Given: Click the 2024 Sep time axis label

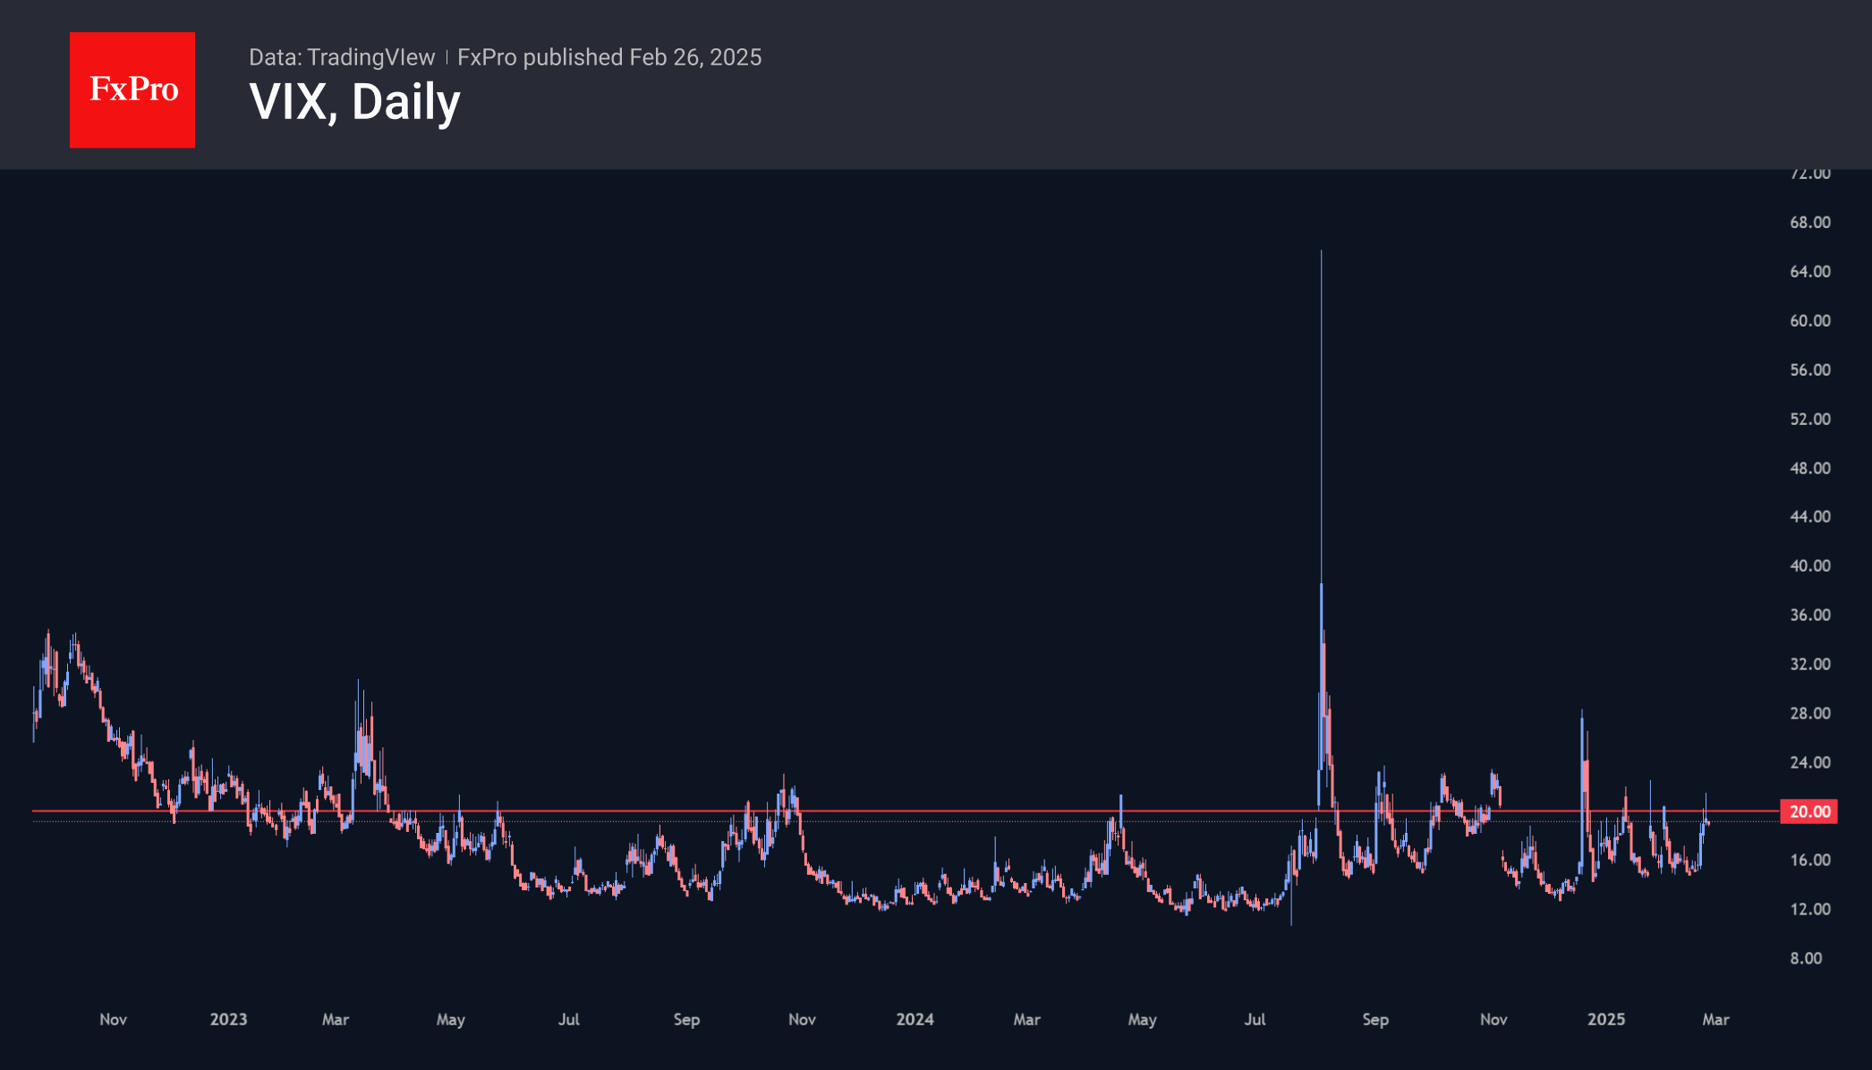Looking at the screenshot, I should click(x=1375, y=1019).
